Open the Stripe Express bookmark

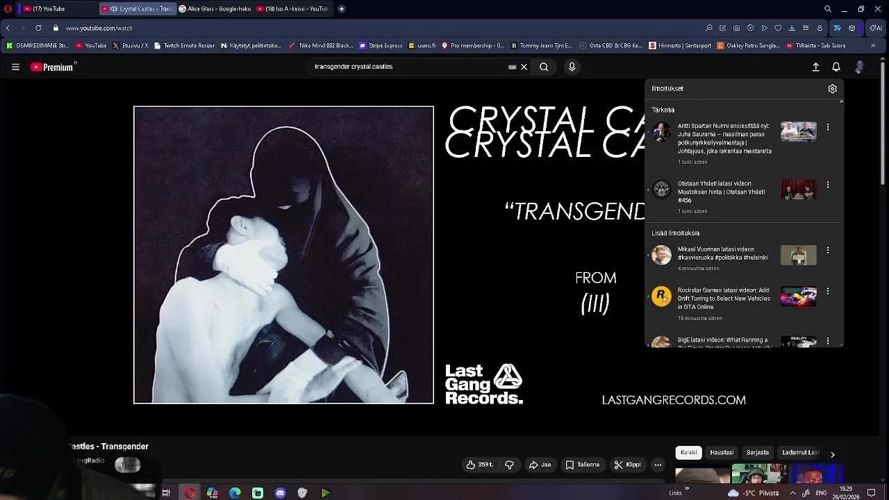[x=381, y=46]
